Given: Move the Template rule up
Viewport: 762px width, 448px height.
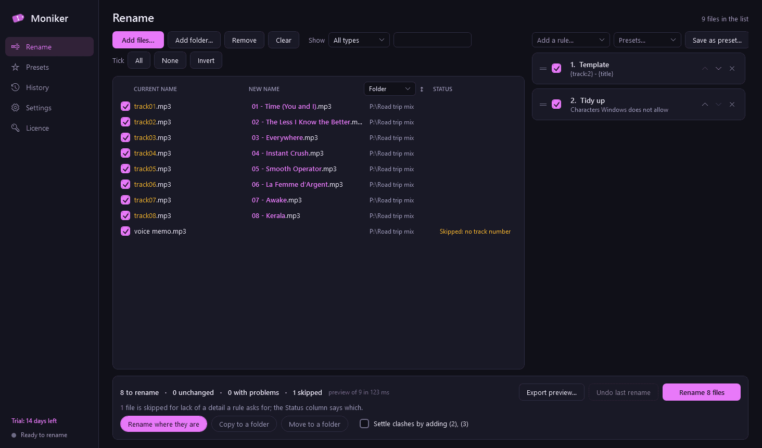Looking at the screenshot, I should 705,69.
